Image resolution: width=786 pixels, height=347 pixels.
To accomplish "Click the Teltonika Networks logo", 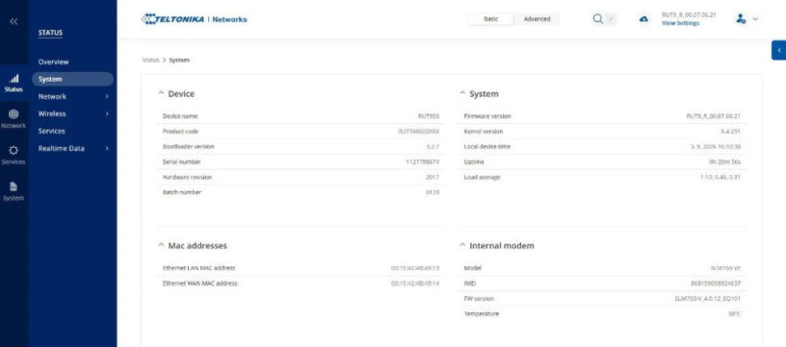I will tap(194, 19).
